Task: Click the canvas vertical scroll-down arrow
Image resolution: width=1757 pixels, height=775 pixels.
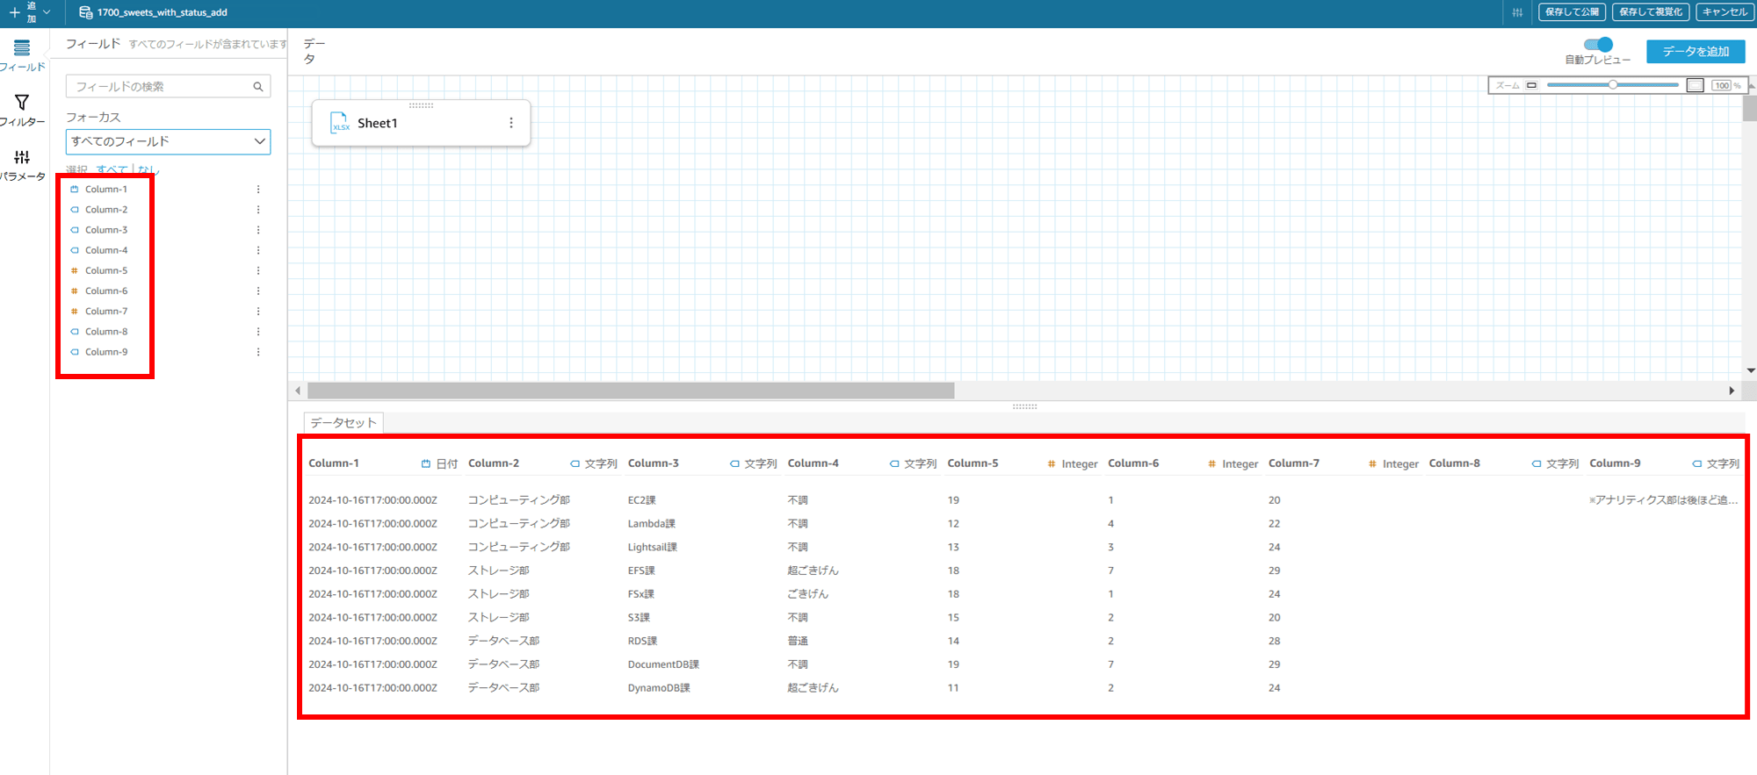Action: [1750, 370]
